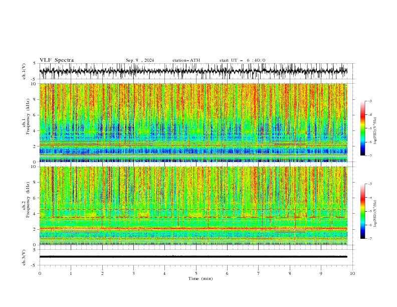The width and height of the screenshot is (397, 307).
Task: Click the "8" kHz tick on ch.1 spectrogram
Action: pos(35,99)
